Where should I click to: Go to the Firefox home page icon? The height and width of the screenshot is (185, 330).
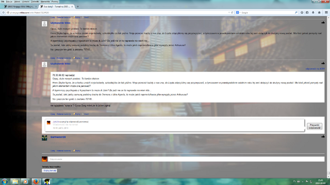click(319, 12)
